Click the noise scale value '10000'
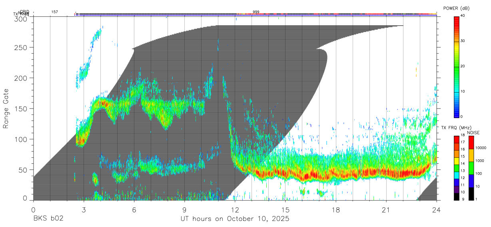Screen dimensions: 491x227 click(x=481, y=148)
